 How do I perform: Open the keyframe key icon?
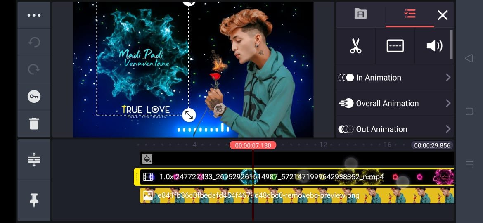(x=34, y=97)
